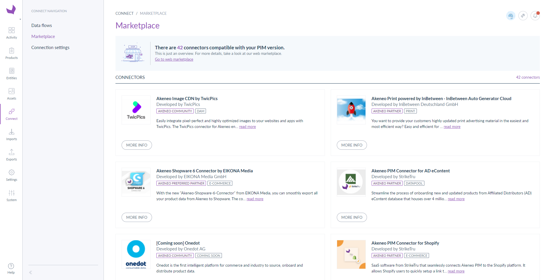Open the Connect section

[12, 114]
